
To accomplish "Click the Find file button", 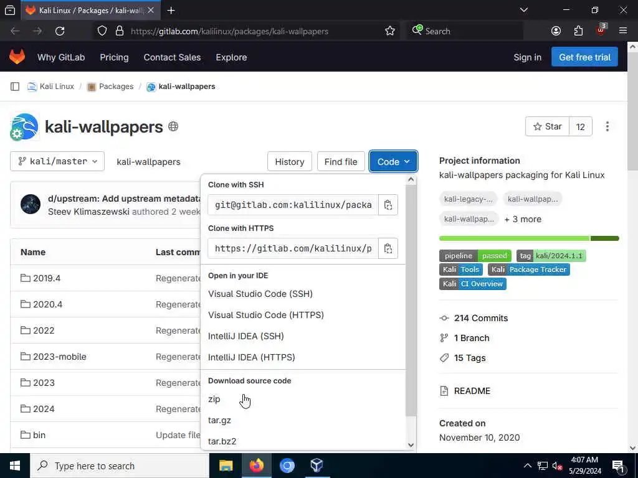I will pos(341,161).
